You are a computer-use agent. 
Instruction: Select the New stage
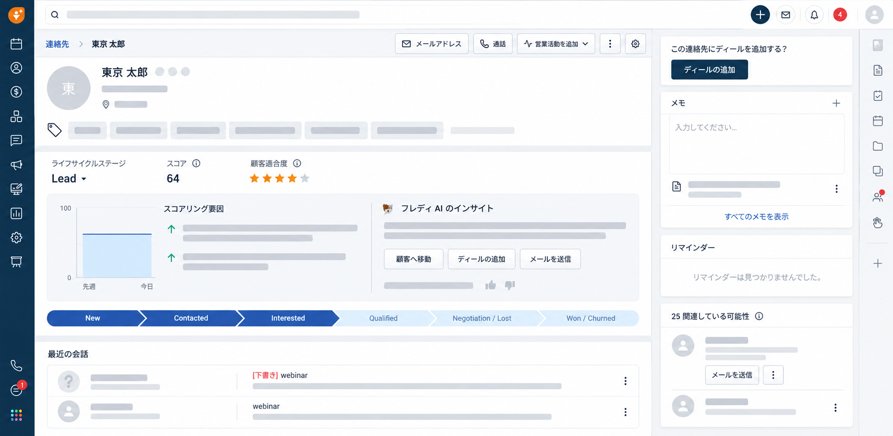click(93, 318)
